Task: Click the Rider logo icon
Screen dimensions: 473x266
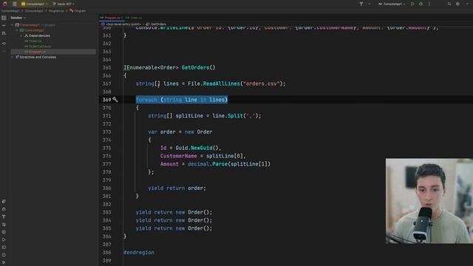Action: tap(4, 4)
